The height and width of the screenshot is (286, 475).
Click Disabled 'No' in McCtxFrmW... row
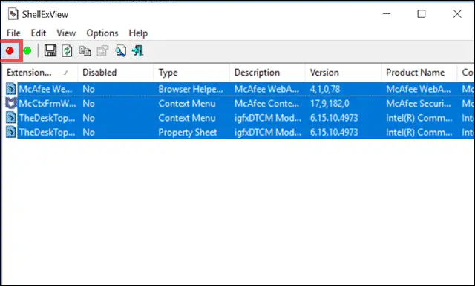click(89, 104)
